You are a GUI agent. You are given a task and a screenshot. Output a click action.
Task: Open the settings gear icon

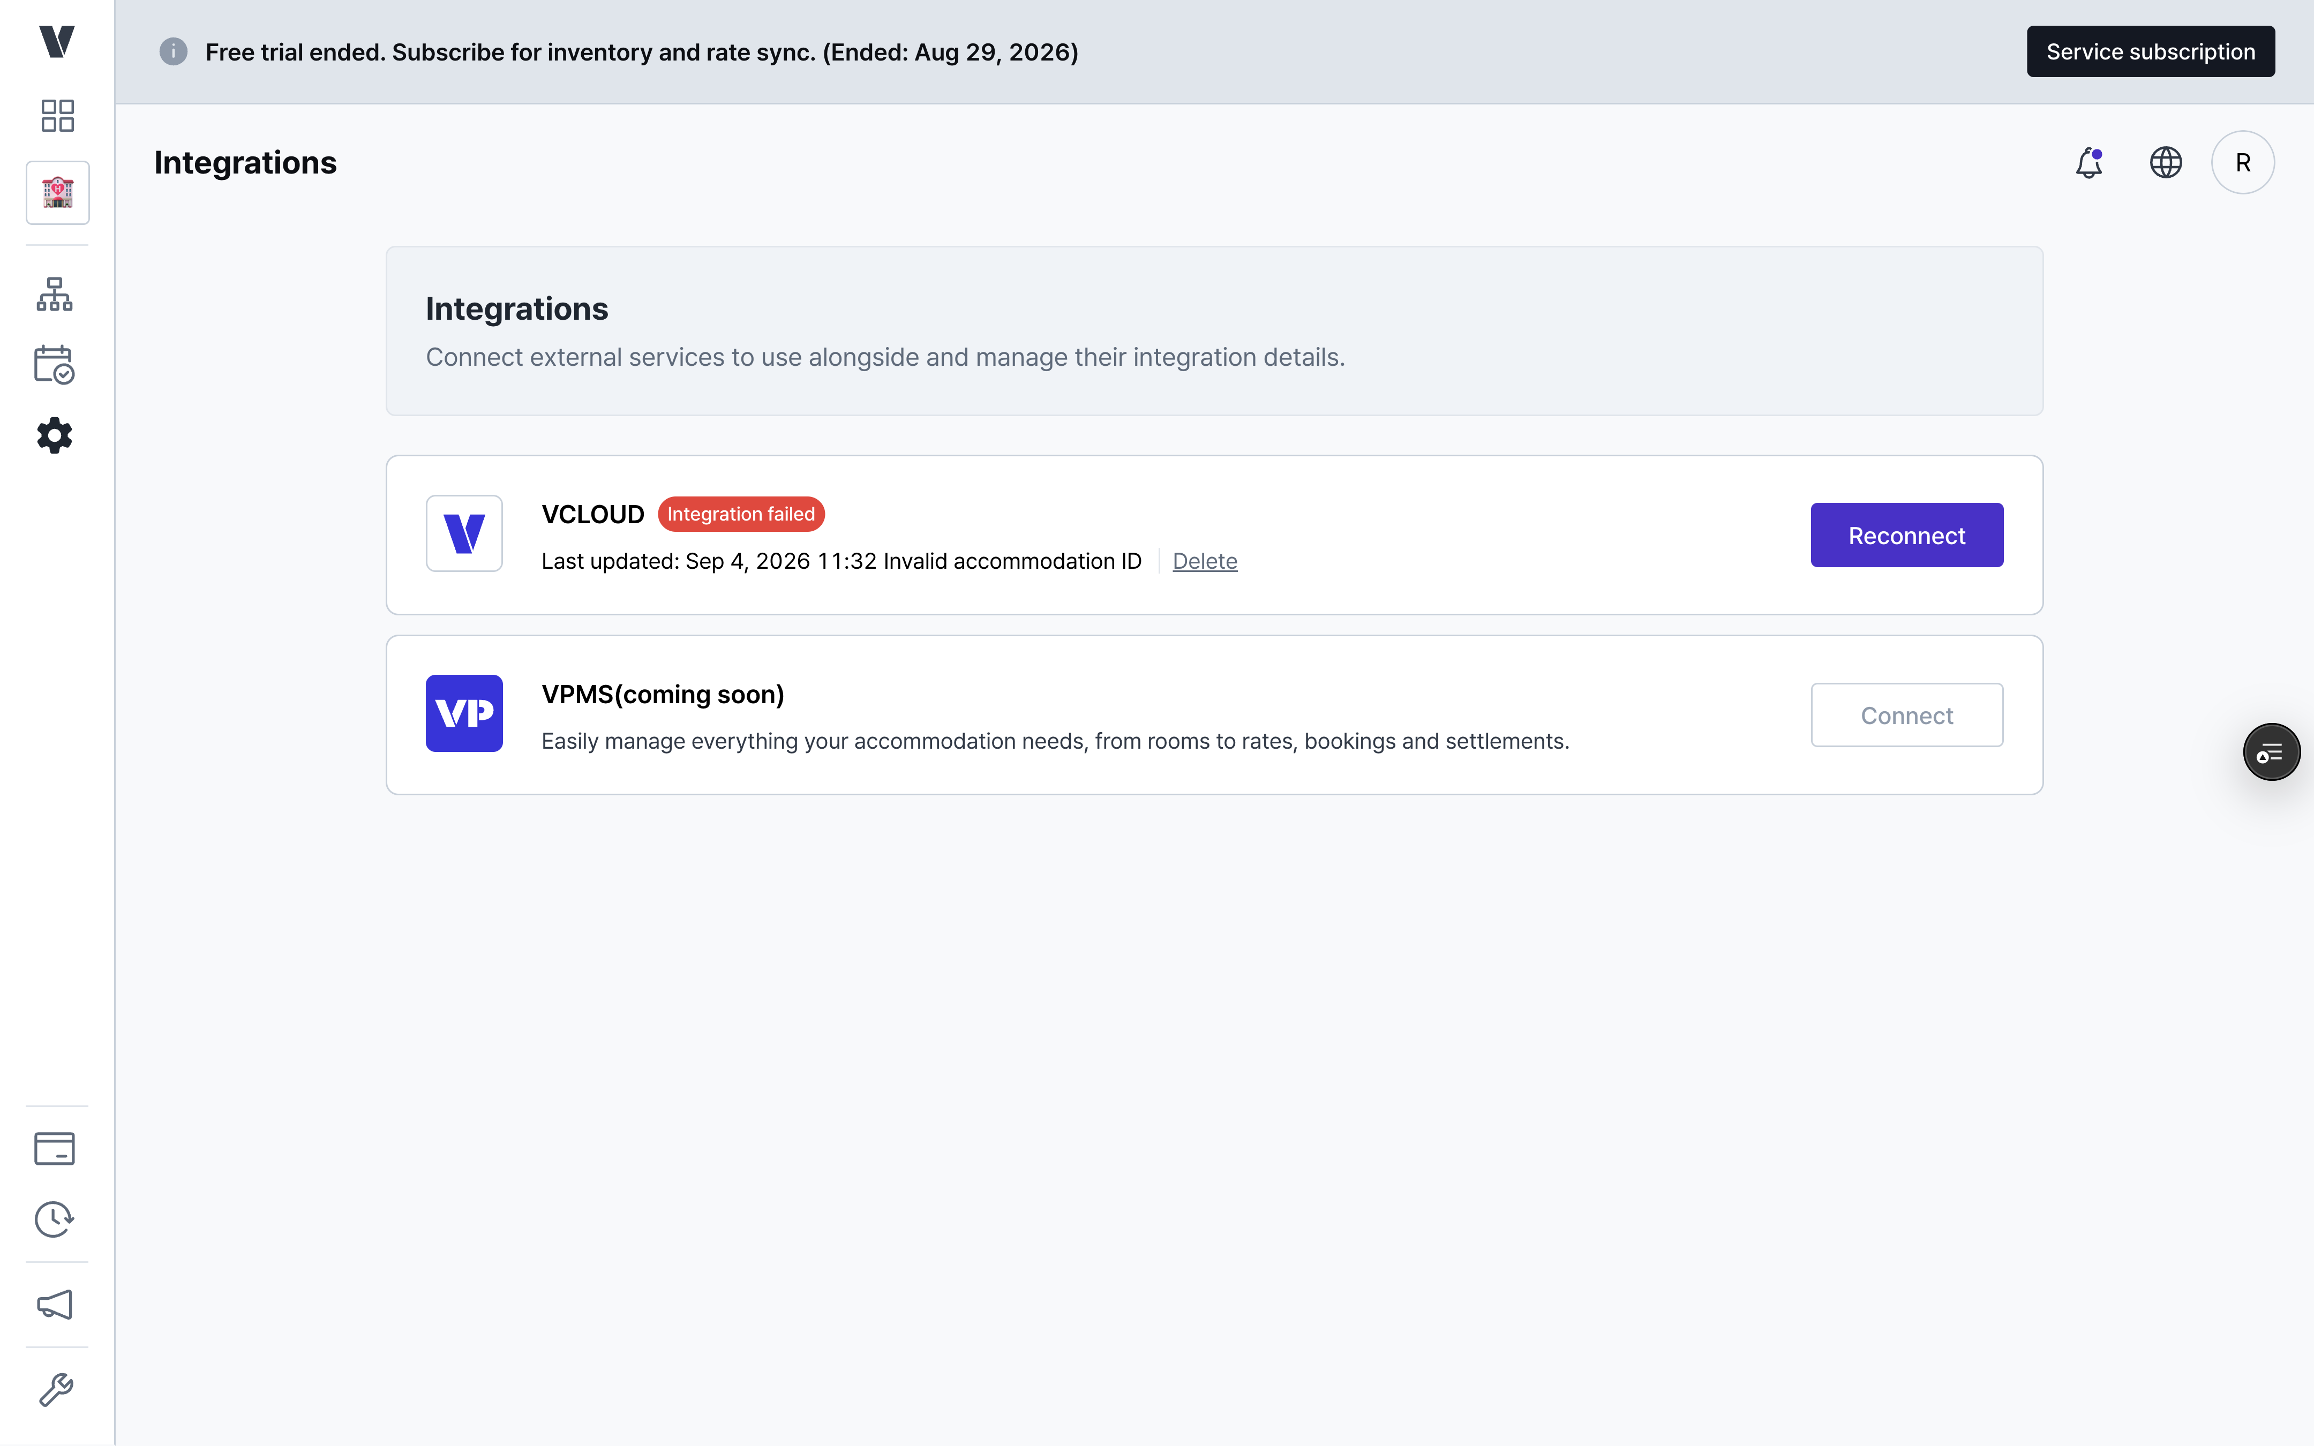click(55, 435)
